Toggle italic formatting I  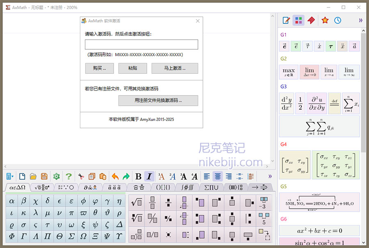pos(149,176)
